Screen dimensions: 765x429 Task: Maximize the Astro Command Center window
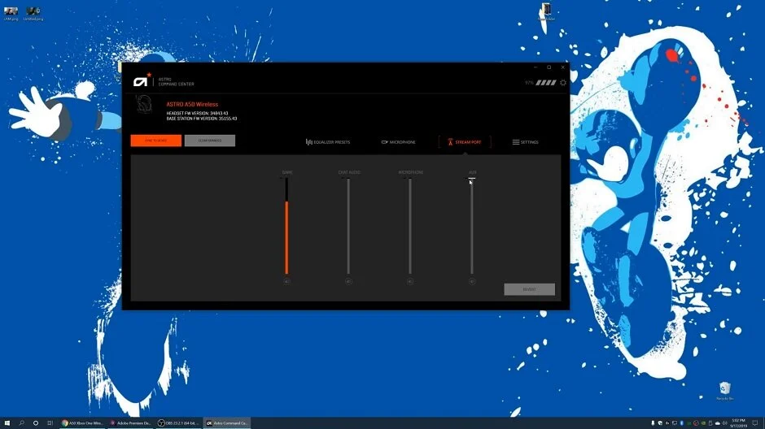[x=549, y=67]
